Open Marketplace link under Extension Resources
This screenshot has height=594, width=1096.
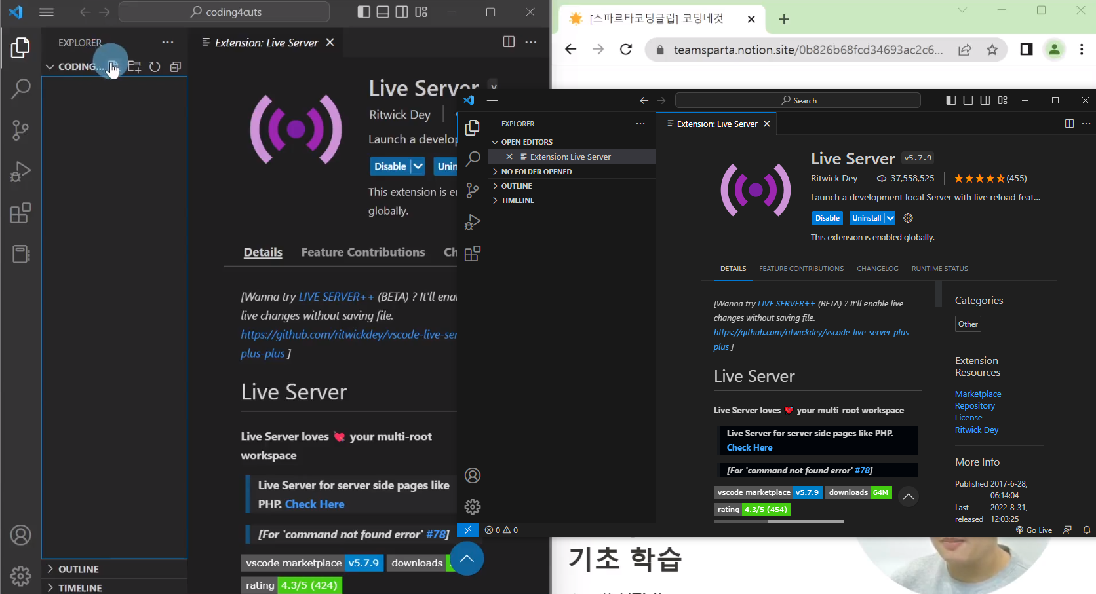point(978,394)
